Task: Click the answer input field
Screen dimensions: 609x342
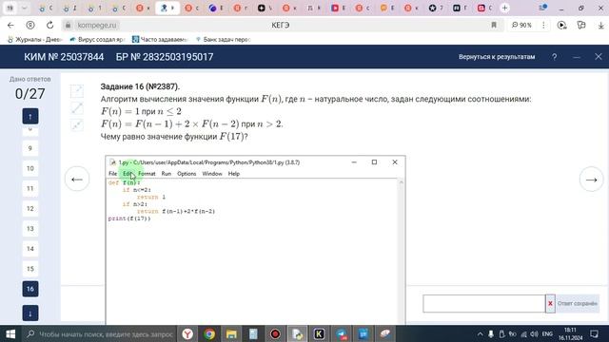Action: [x=484, y=304]
